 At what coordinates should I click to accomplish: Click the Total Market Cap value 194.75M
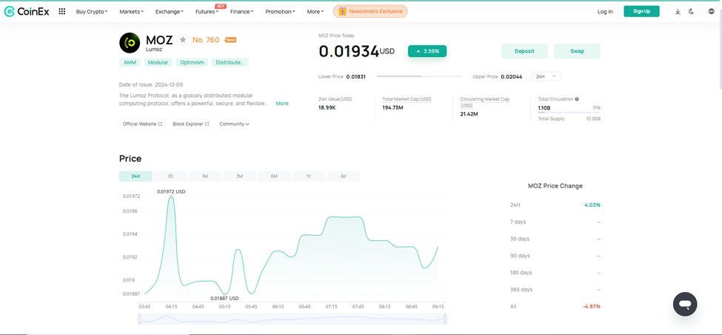[392, 107]
